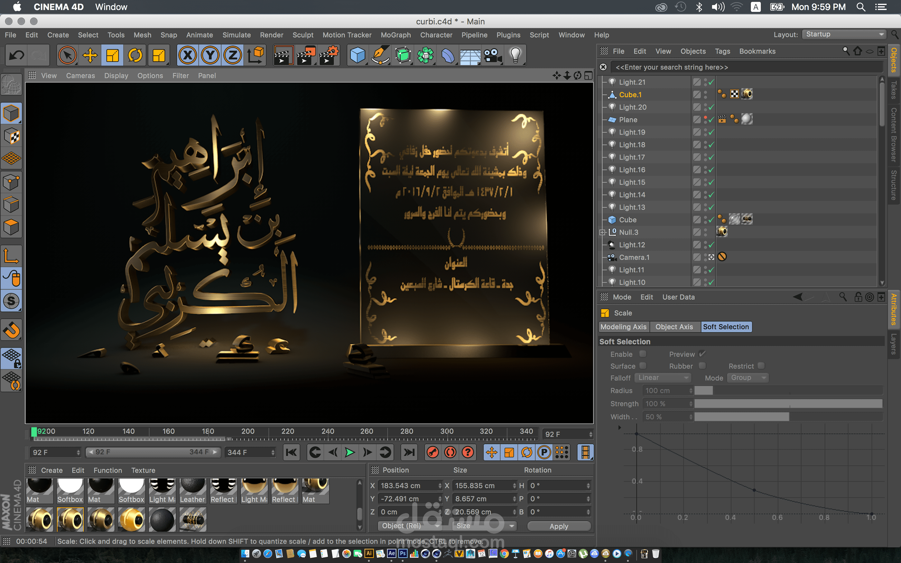
Task: Enable Soft Selection checkbox
Action: coord(643,354)
